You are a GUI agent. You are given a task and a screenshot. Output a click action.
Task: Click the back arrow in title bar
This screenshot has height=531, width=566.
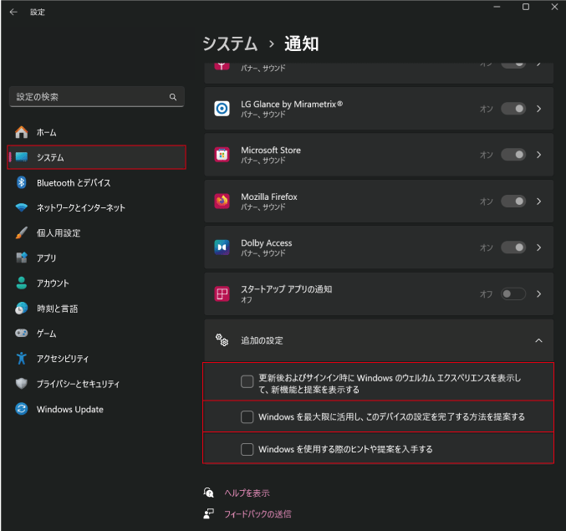13,12
